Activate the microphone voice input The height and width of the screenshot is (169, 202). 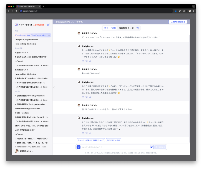click(x=79, y=147)
